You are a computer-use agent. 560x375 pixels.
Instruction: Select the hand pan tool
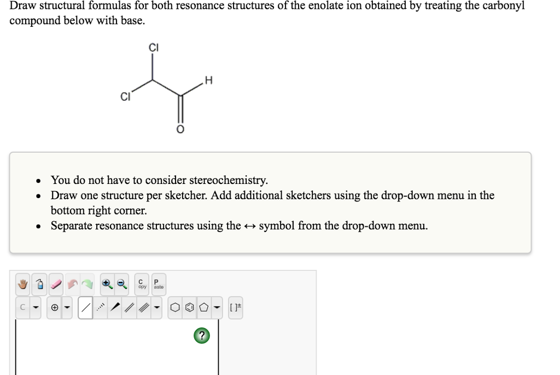[x=22, y=284]
